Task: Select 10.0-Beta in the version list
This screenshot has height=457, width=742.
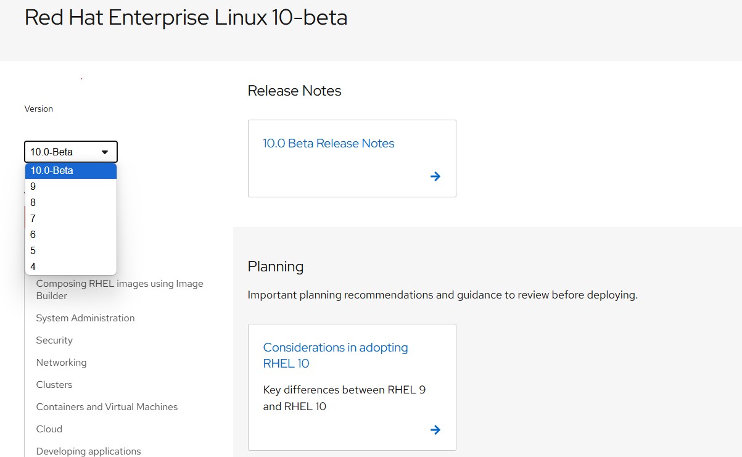Action: [x=71, y=170]
